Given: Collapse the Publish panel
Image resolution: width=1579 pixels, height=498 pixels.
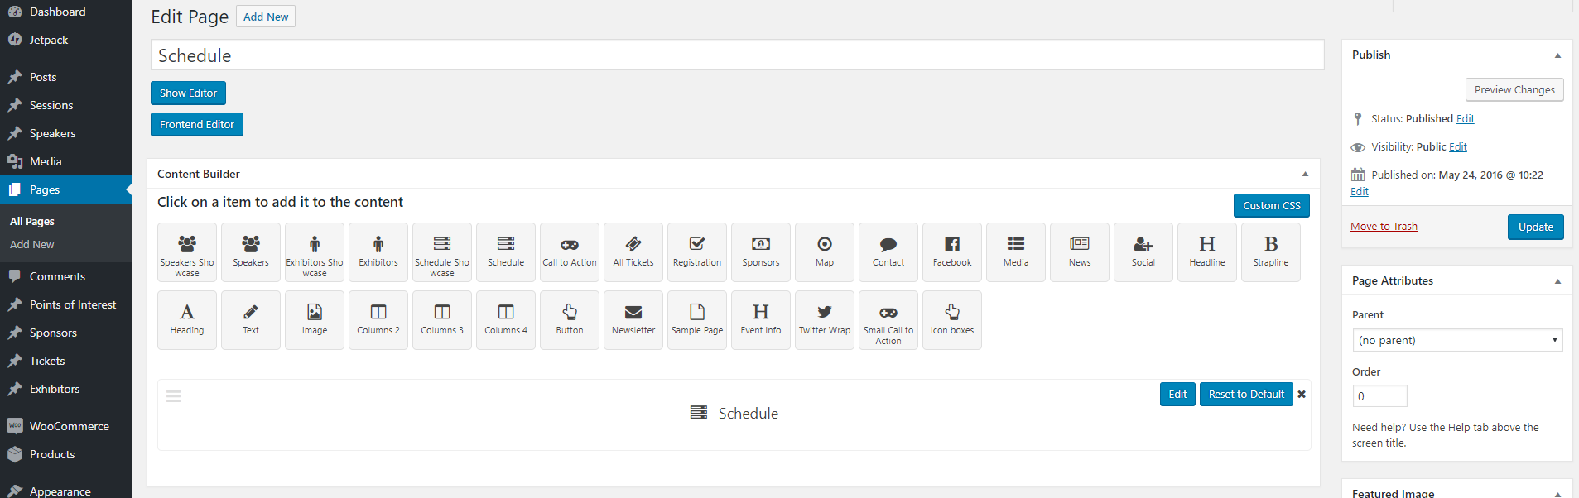Looking at the screenshot, I should (x=1557, y=55).
